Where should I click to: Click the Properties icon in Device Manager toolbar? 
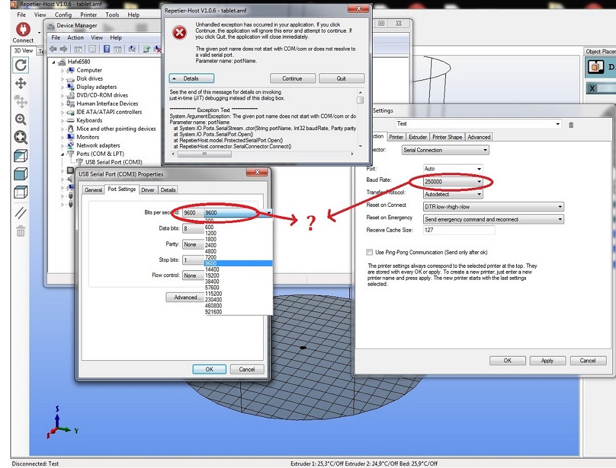(92, 49)
